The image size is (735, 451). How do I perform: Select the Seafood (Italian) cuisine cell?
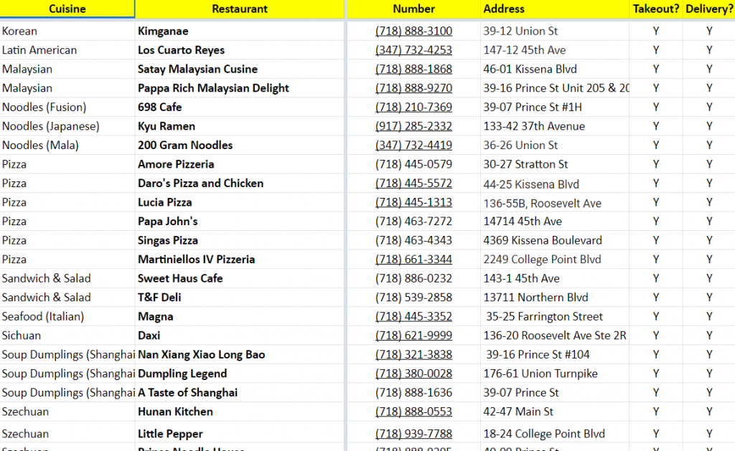tap(67, 317)
